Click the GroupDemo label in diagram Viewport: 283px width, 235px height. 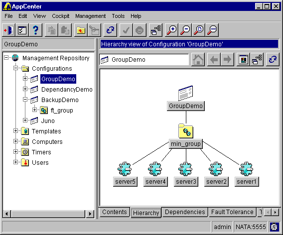coord(186,106)
